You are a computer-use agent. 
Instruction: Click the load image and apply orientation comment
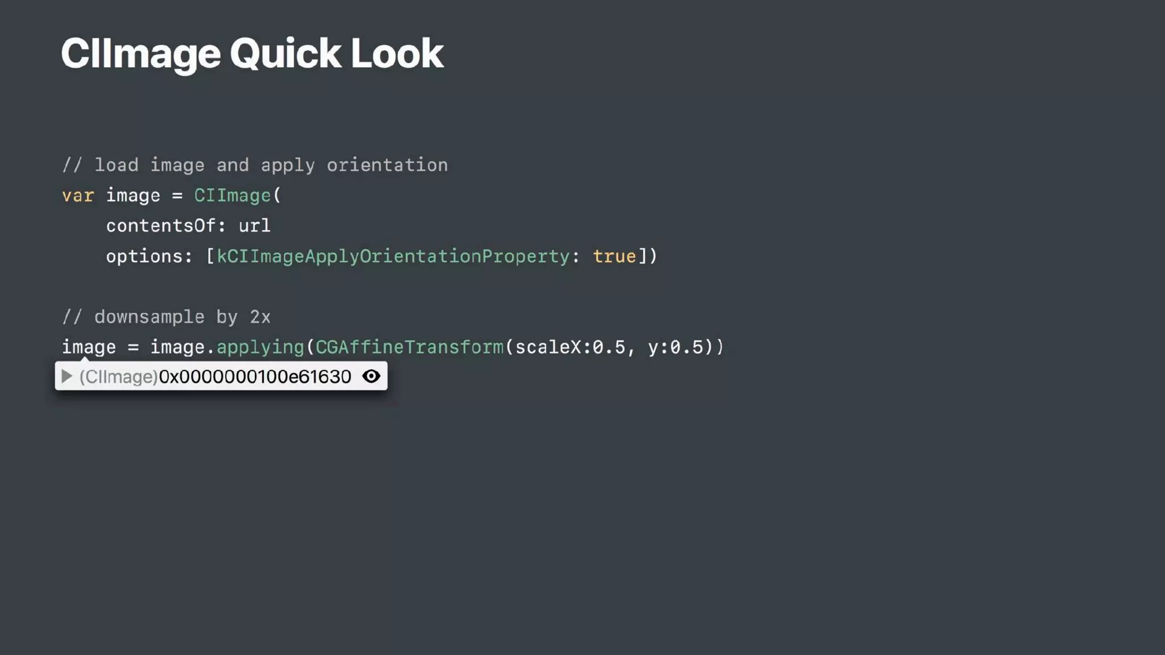pyautogui.click(x=255, y=165)
